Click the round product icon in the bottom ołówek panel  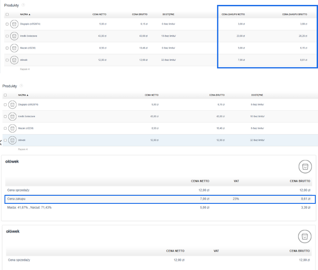tap(305, 236)
